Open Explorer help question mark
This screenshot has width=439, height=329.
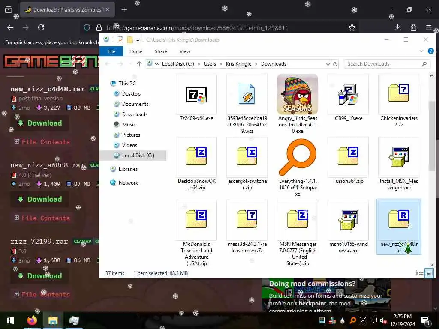[430, 51]
